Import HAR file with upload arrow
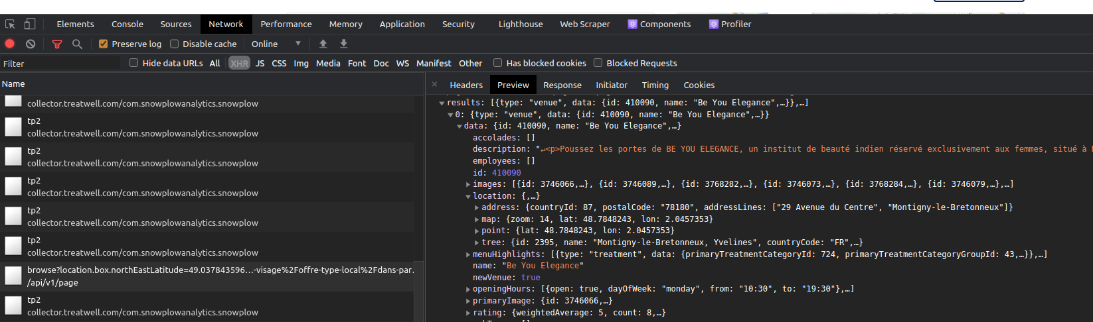Screen dimensions: 1093x322 point(323,44)
